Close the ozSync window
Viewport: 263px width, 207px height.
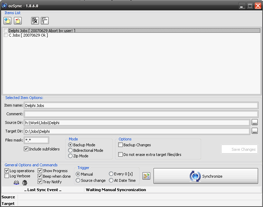258,6
